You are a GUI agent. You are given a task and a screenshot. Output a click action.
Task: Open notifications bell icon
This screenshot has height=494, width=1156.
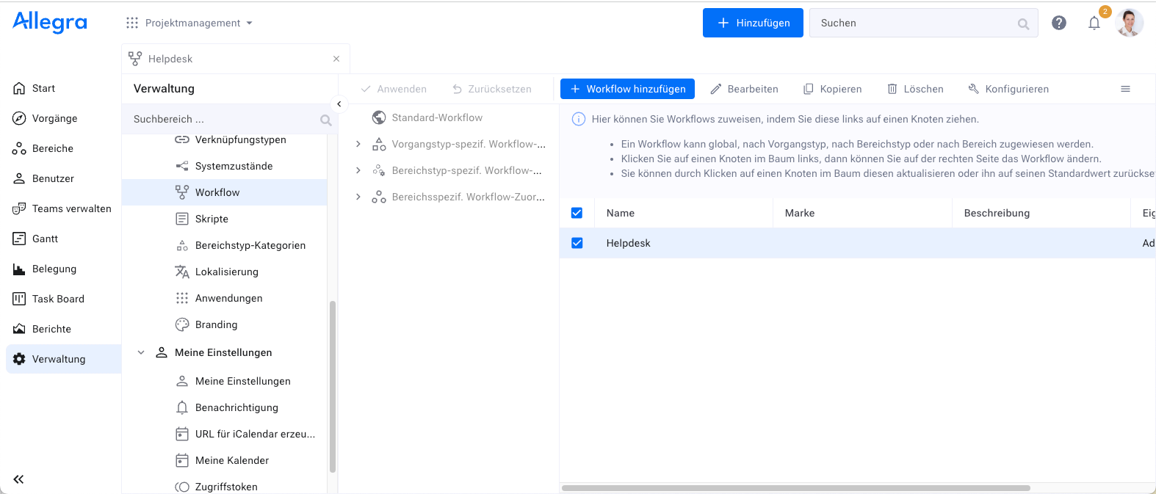point(1094,23)
